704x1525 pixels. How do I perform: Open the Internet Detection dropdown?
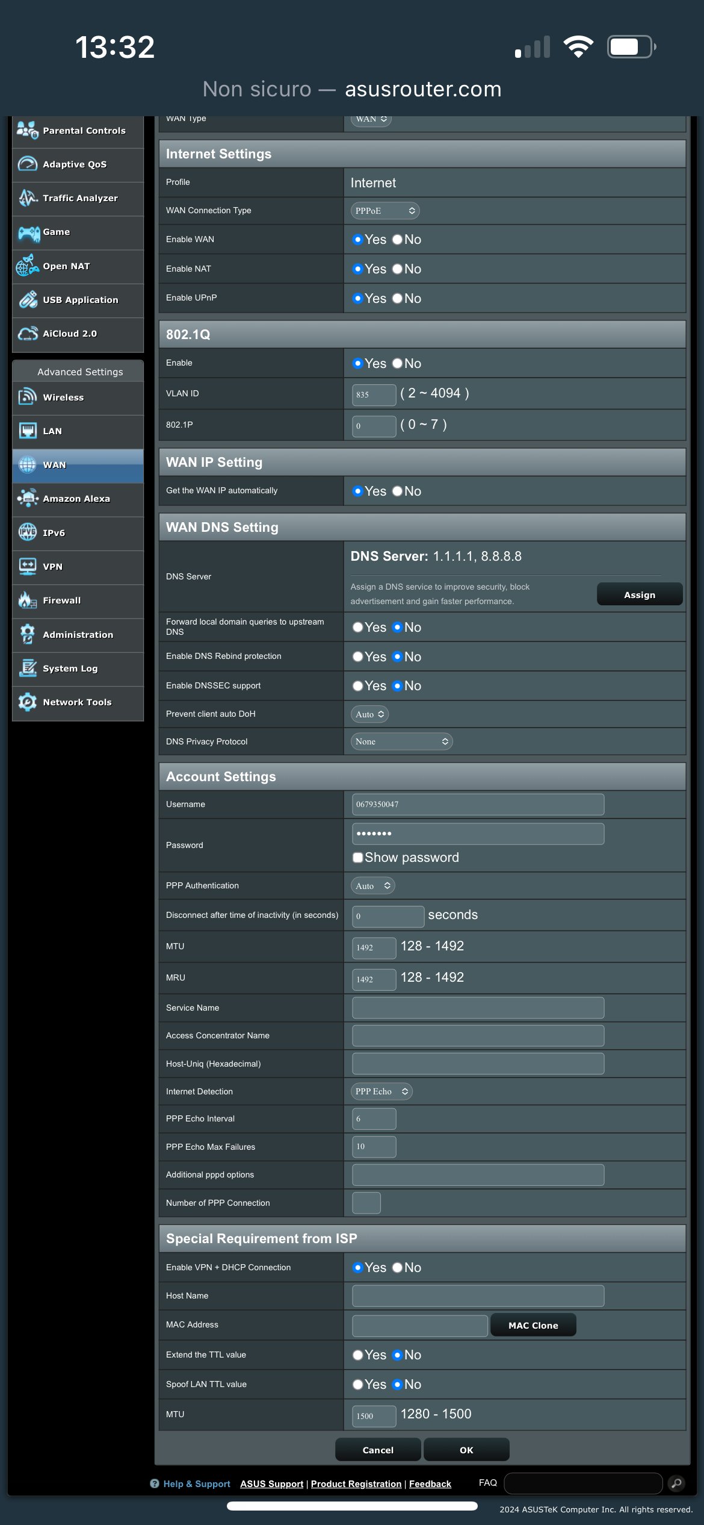381,1091
